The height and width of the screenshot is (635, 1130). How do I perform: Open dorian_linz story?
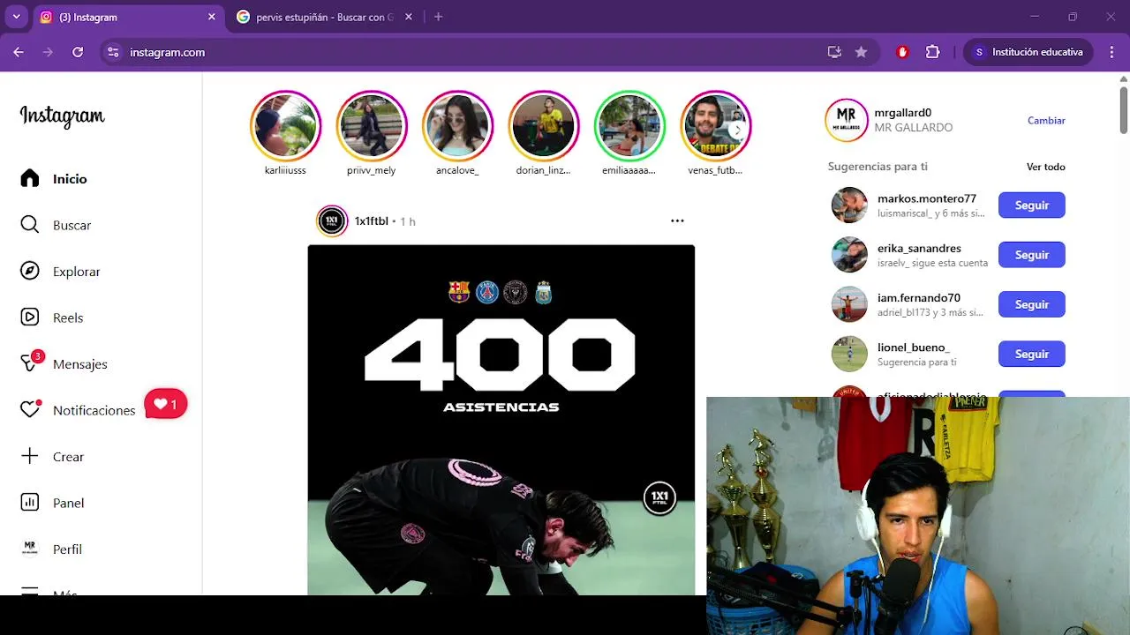click(x=543, y=126)
